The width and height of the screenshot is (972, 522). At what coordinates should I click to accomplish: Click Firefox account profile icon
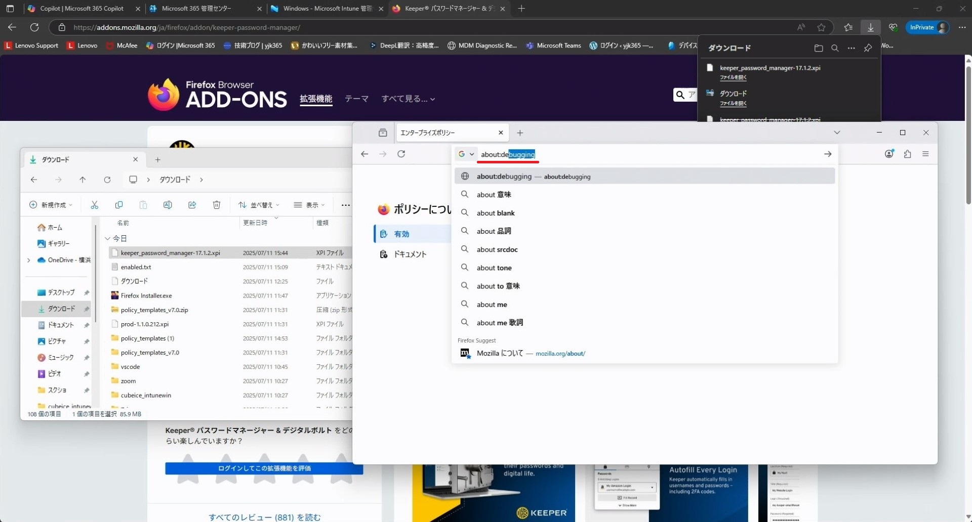click(889, 154)
